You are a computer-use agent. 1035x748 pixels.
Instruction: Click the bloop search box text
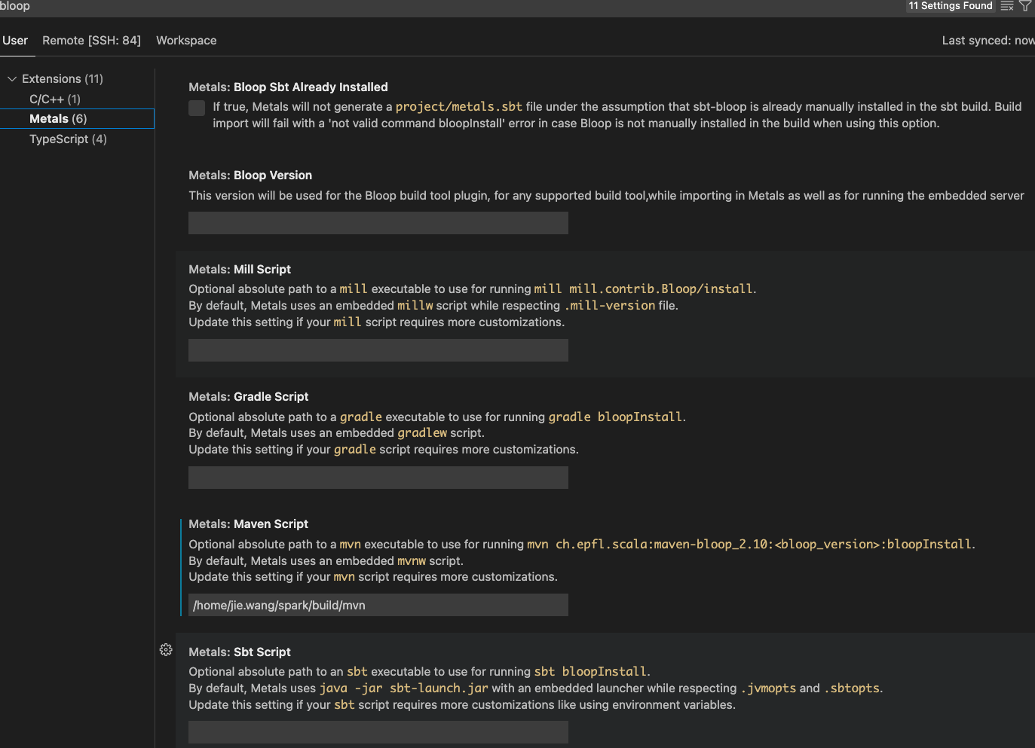click(15, 6)
